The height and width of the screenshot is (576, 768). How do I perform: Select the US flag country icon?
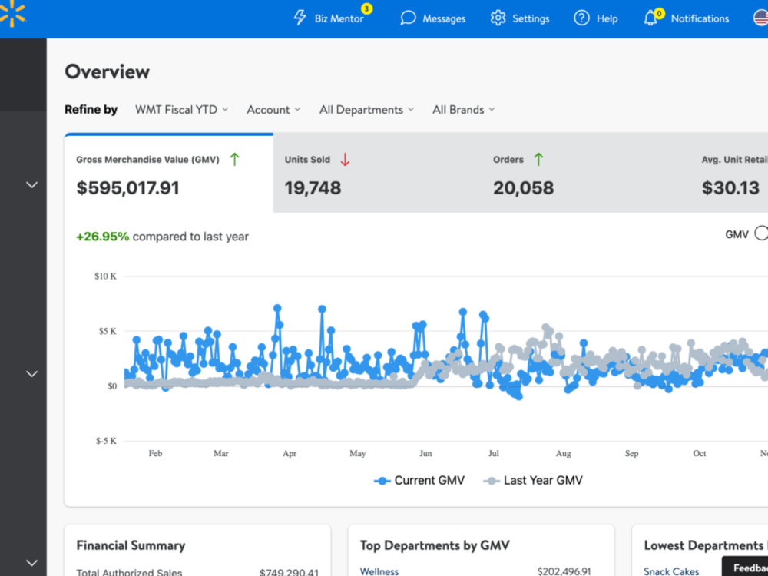(760, 18)
